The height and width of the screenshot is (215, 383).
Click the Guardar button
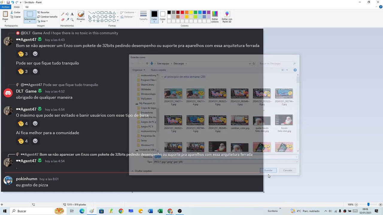tap(268, 170)
